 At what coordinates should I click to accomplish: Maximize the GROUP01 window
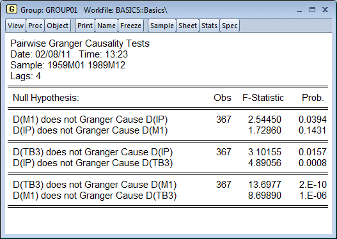pos(312,10)
